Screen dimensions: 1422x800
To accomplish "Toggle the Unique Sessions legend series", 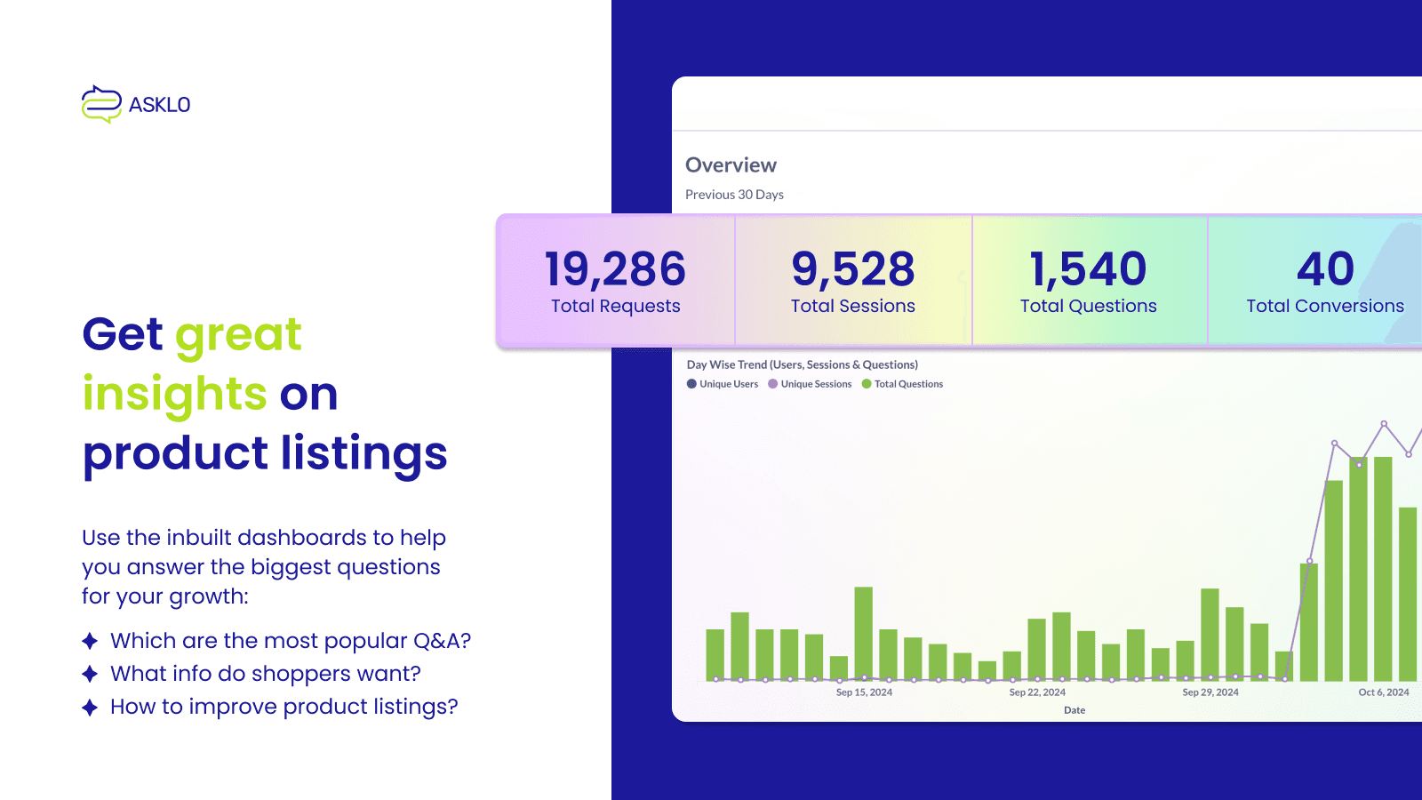I will point(810,384).
